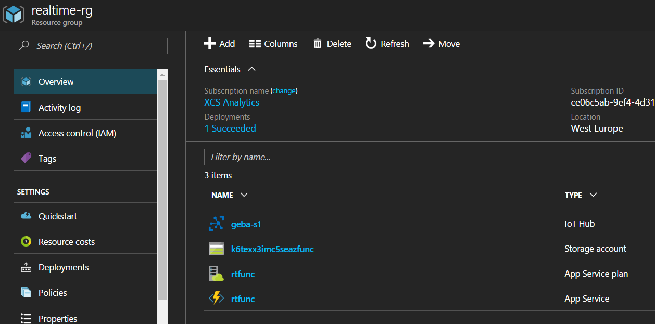The height and width of the screenshot is (324, 655).
Task: Click the Refresh toolbar button
Action: (387, 44)
